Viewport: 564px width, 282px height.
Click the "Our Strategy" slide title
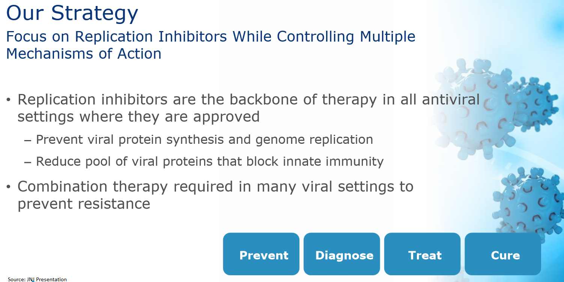pyautogui.click(x=72, y=13)
